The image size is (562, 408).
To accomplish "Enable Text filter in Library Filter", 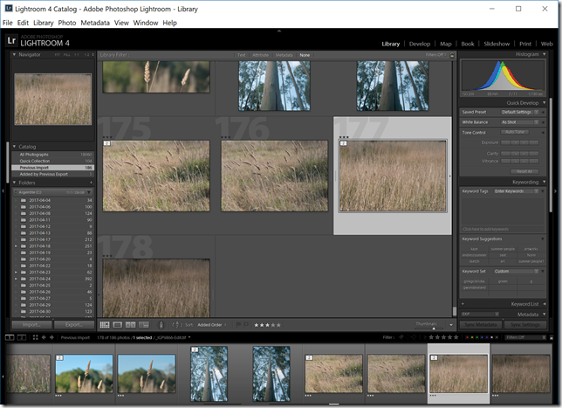I will tap(241, 55).
